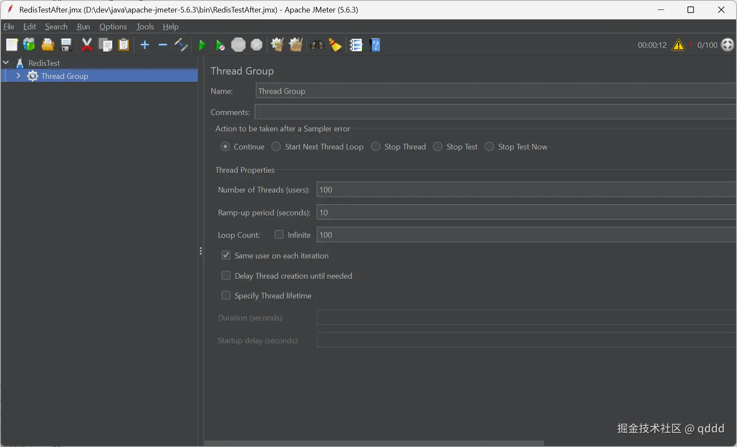737x447 pixels.
Task: Uncheck Same user on each iteration
Action: coord(226,255)
